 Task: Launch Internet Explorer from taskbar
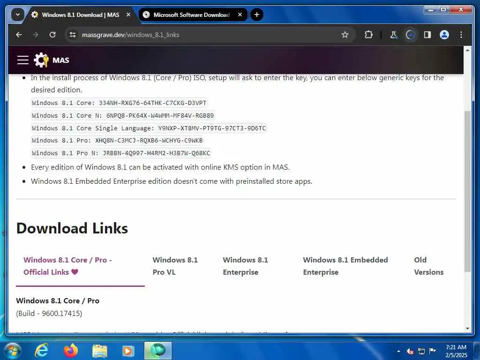[x=41, y=351]
